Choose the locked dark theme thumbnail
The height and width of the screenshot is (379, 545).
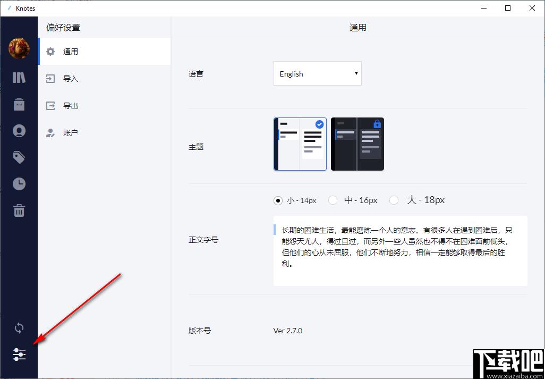pyautogui.click(x=357, y=144)
